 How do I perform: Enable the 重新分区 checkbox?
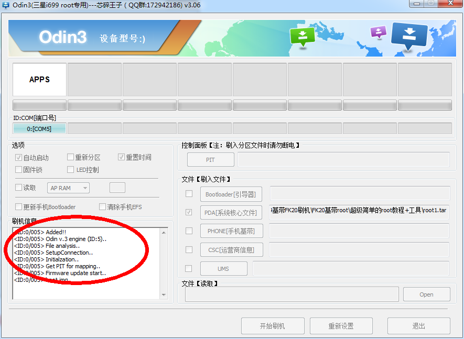click(70, 157)
